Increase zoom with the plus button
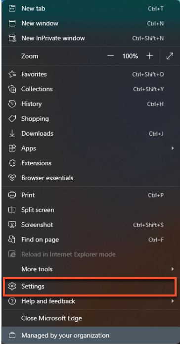The height and width of the screenshot is (344, 180). (149, 56)
